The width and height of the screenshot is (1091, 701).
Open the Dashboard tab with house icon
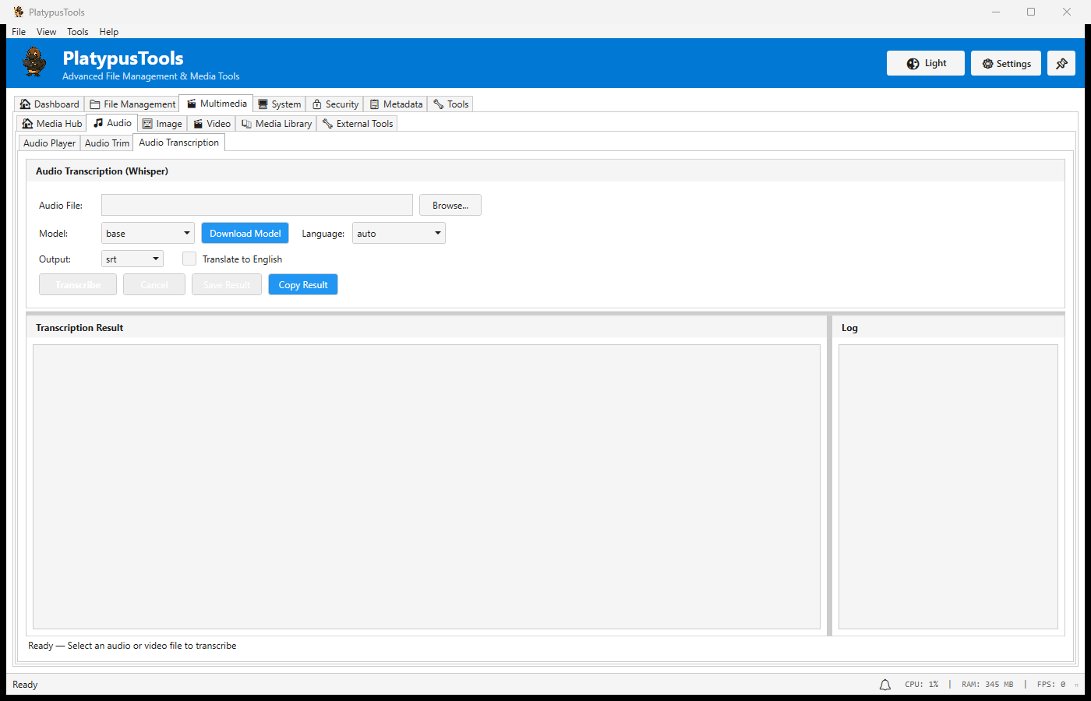tap(50, 104)
